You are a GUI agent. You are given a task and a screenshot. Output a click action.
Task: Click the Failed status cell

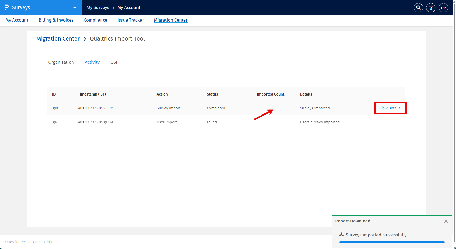click(212, 122)
